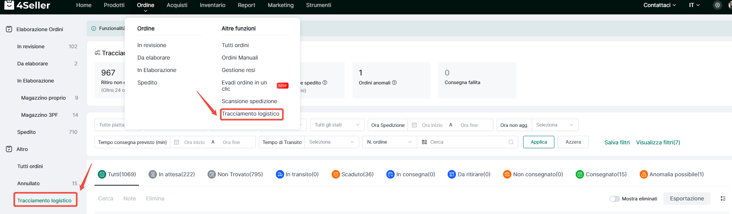
Task: Click the settings gear icon in header
Action: tap(717, 5)
